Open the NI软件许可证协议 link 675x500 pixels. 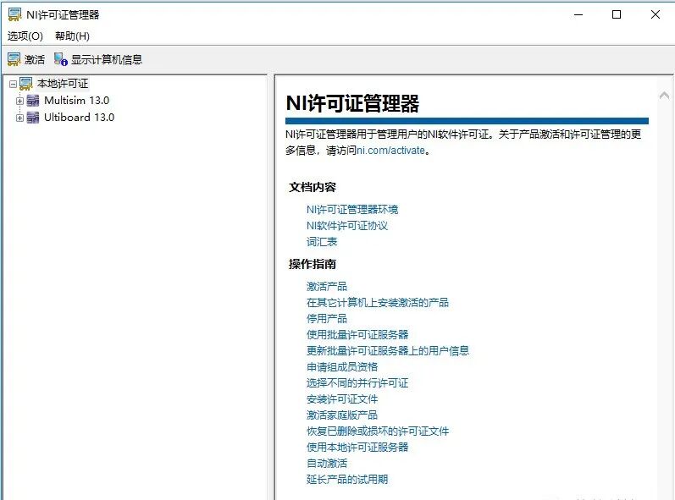[346, 225]
